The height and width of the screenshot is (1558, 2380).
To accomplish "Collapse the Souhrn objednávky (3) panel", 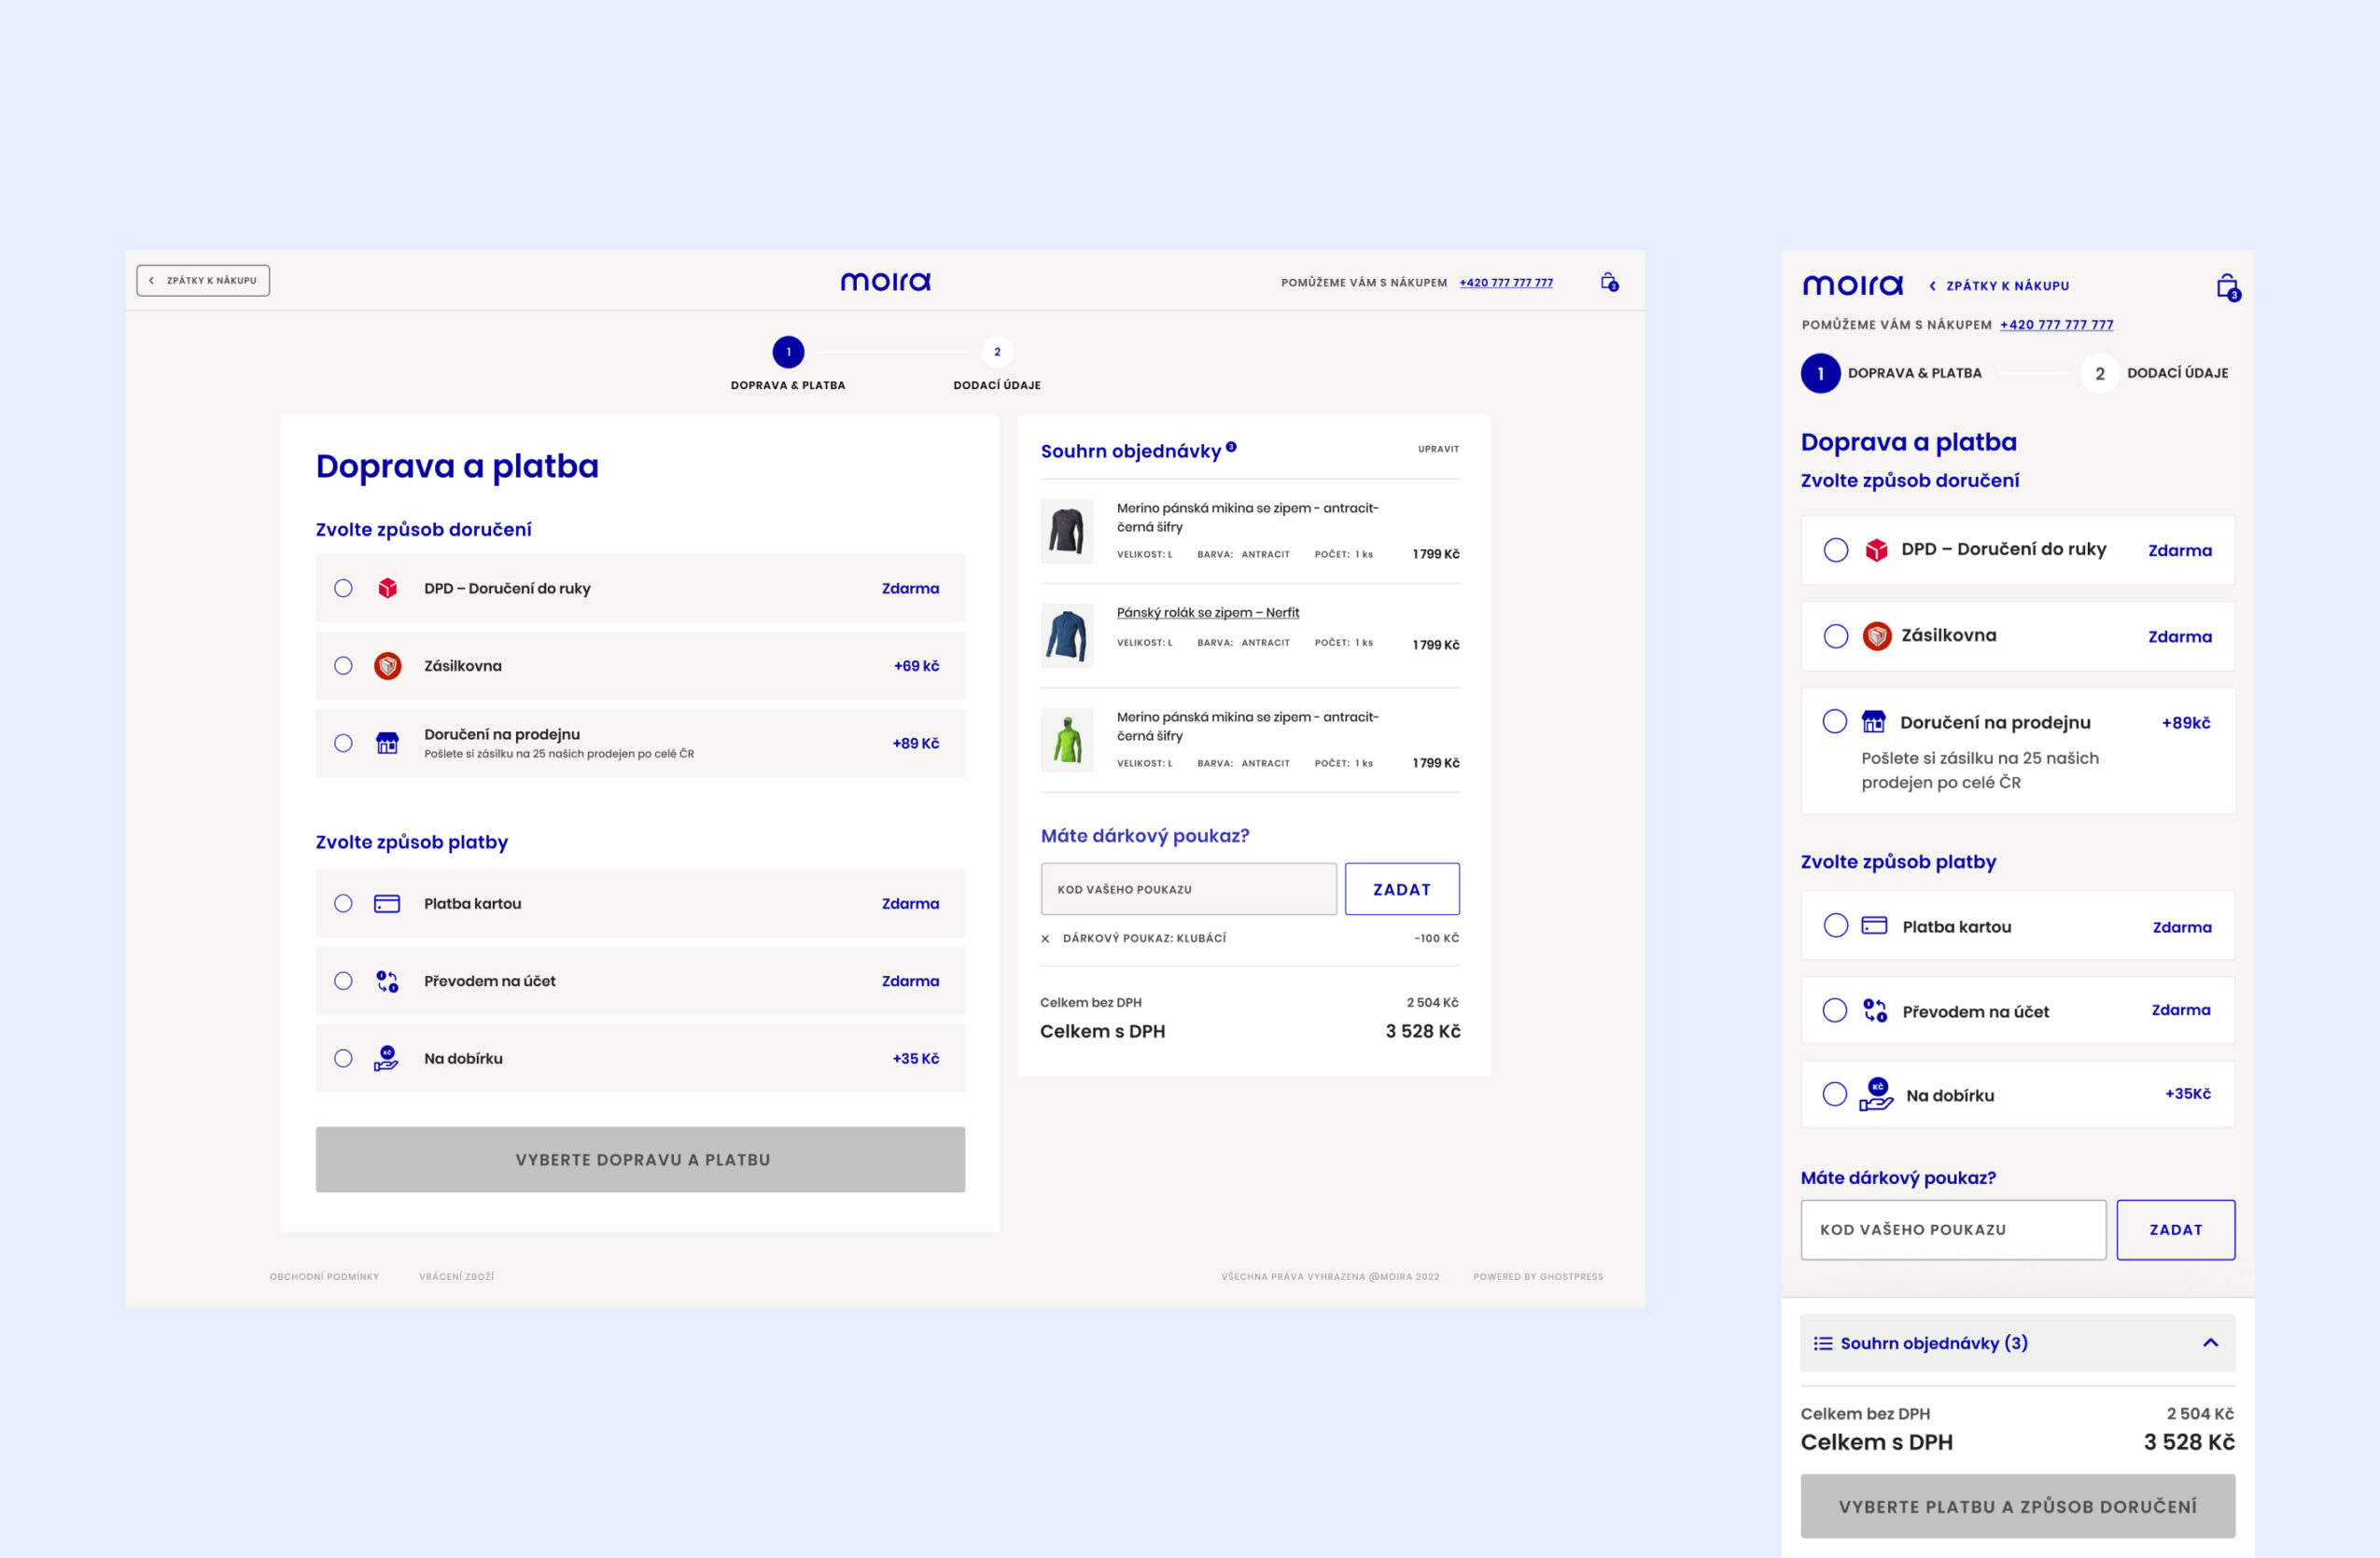I will pyautogui.click(x=2211, y=1343).
